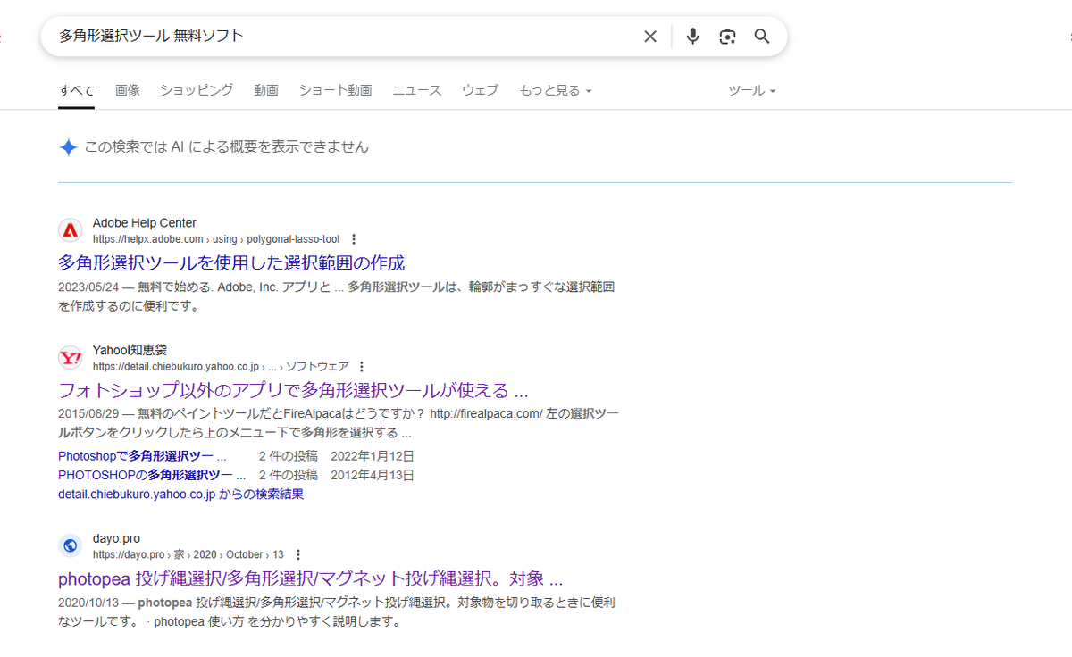Click the 2022年1月12日 post date

coord(373,456)
